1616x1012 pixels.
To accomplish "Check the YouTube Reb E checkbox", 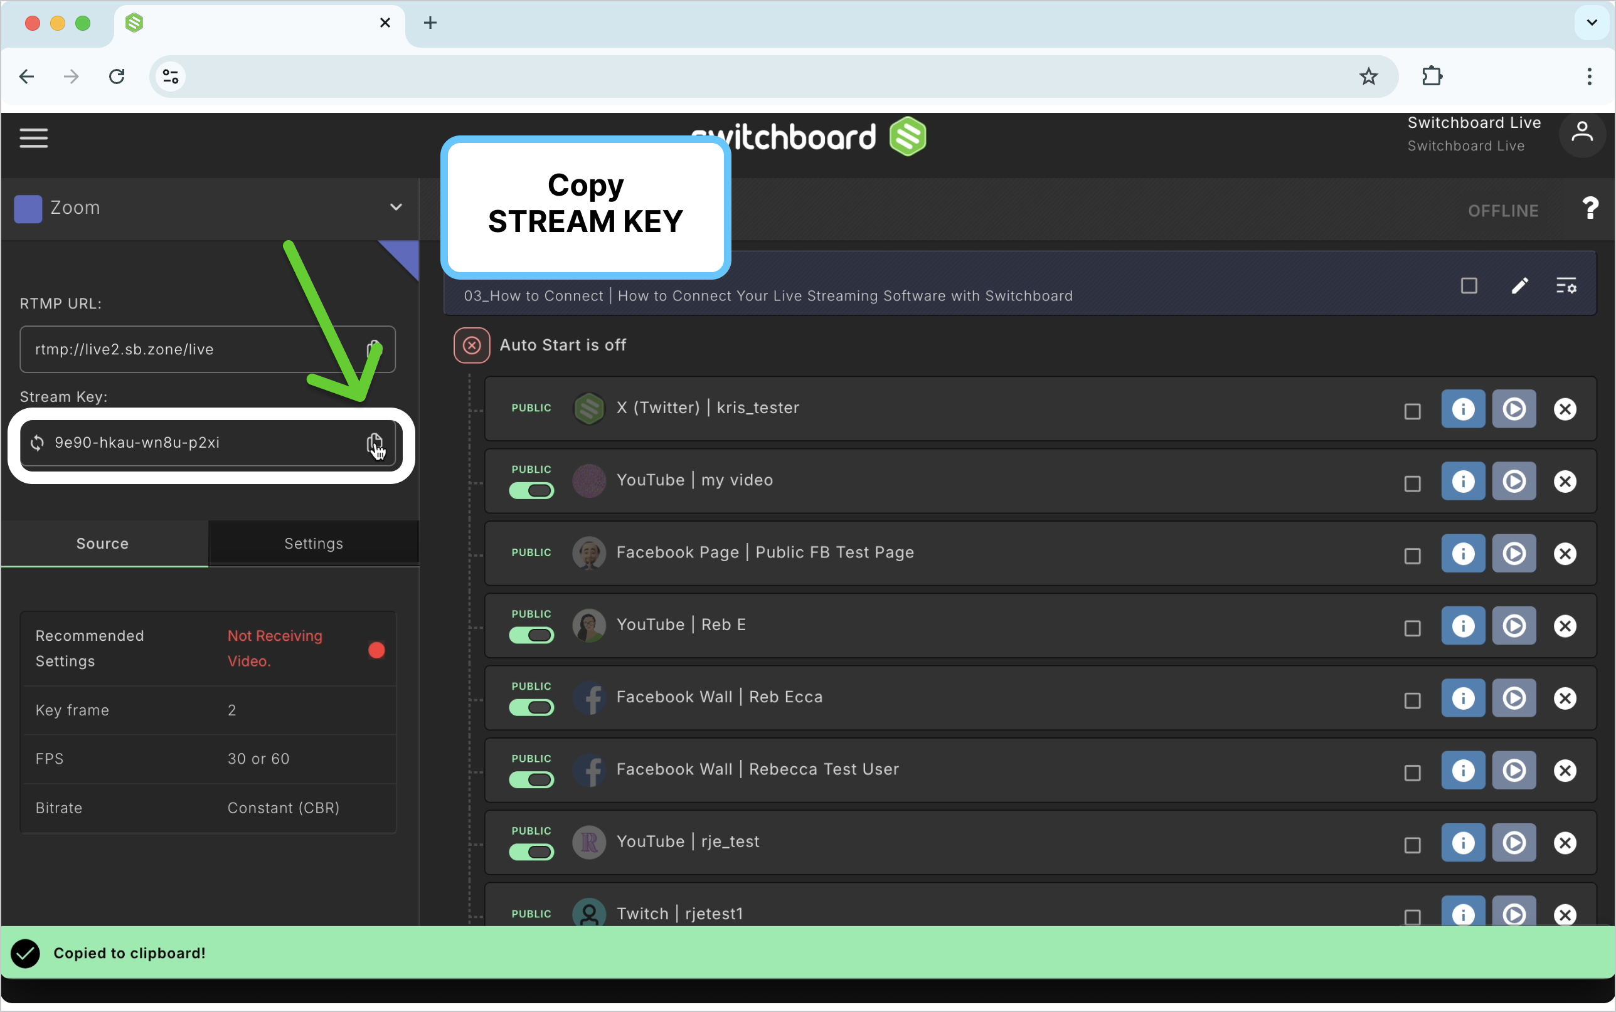I will [1412, 628].
